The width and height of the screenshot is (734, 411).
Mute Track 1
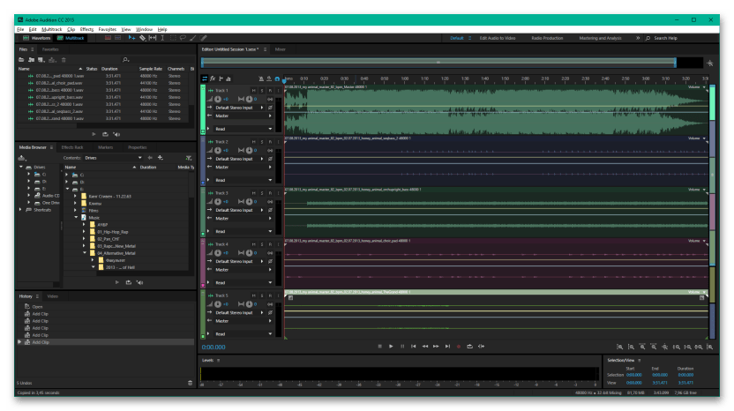click(252, 91)
